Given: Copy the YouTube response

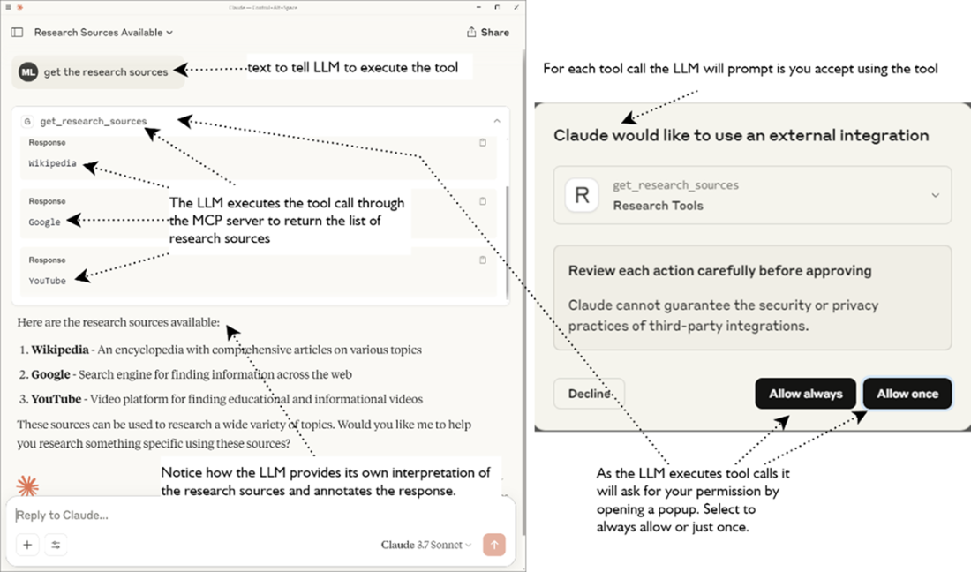Looking at the screenshot, I should pos(482,260).
